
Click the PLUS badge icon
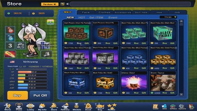(x=50, y=22)
